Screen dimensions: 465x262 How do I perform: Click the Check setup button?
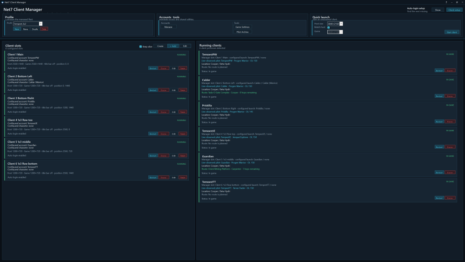pyautogui.click(x=454, y=10)
